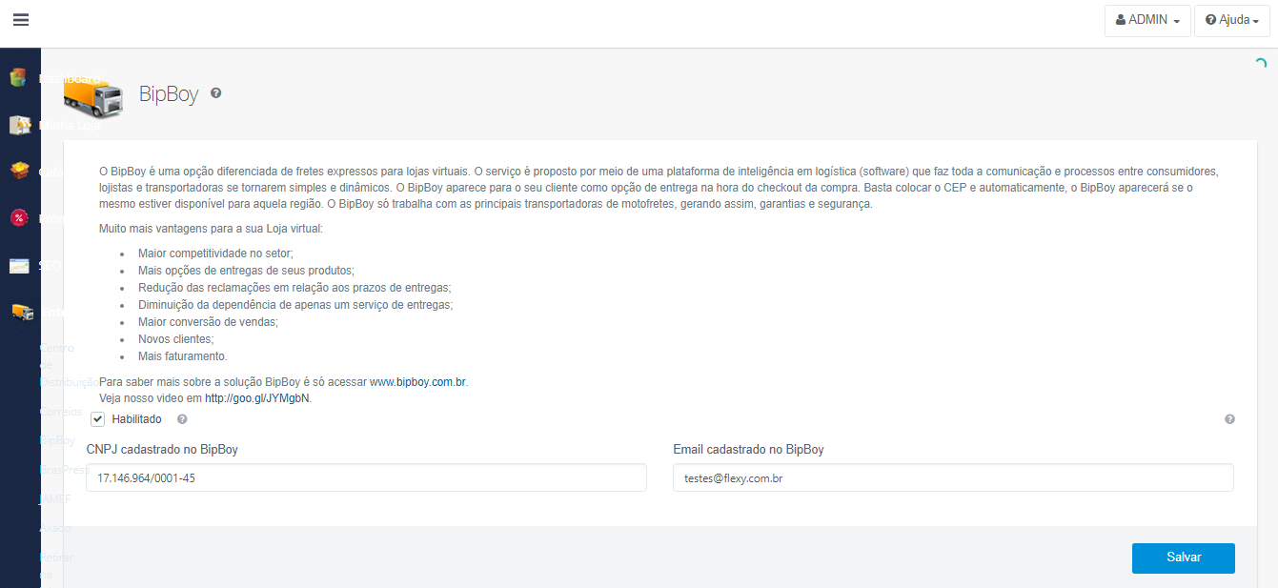Click the large orange BipBoy truck image

tap(93, 96)
